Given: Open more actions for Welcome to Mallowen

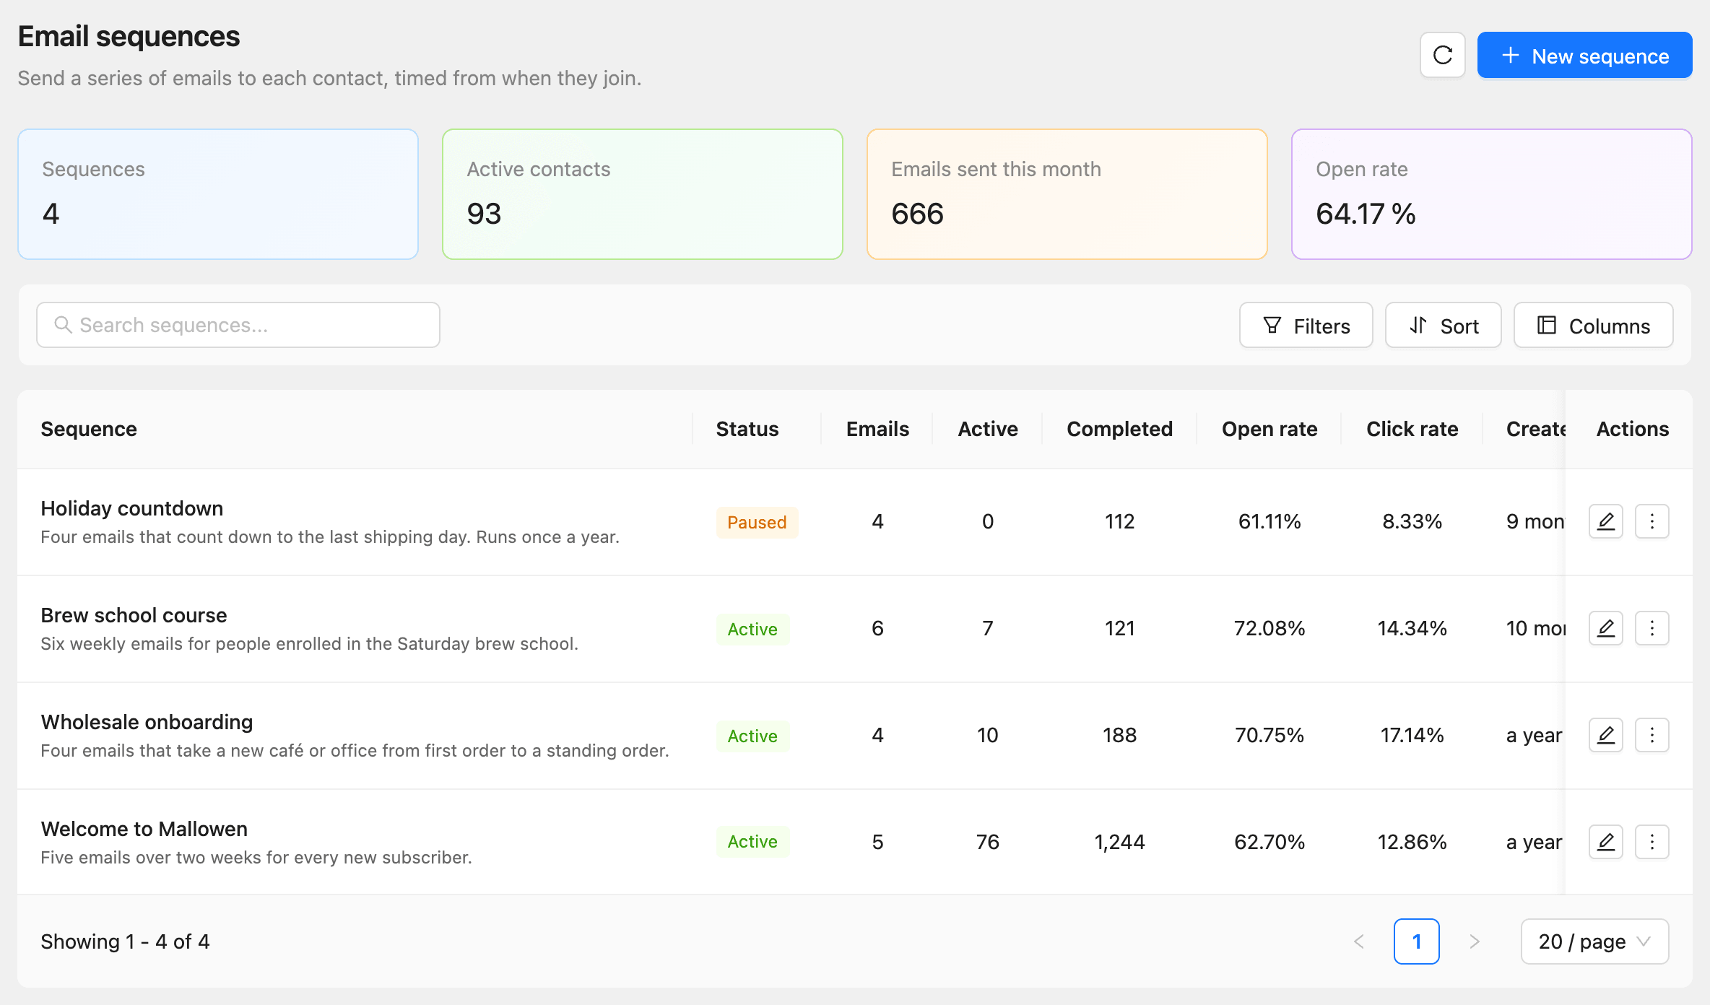Looking at the screenshot, I should [1652, 842].
